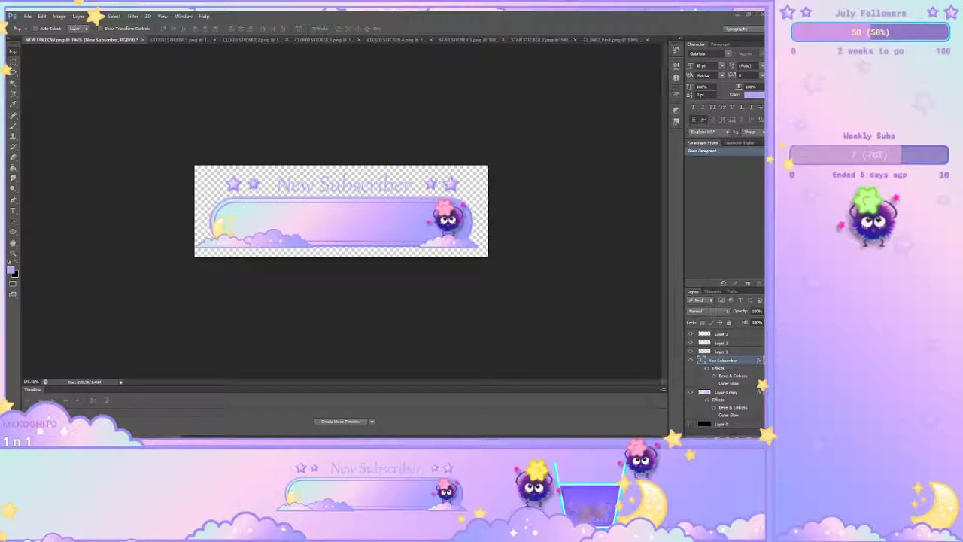Open the 40 pt font size dropdown

pyautogui.click(x=710, y=65)
